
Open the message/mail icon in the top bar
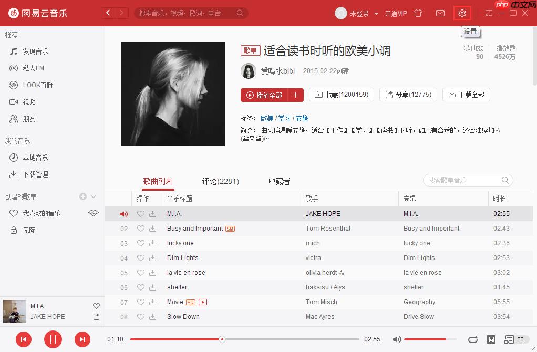point(440,13)
